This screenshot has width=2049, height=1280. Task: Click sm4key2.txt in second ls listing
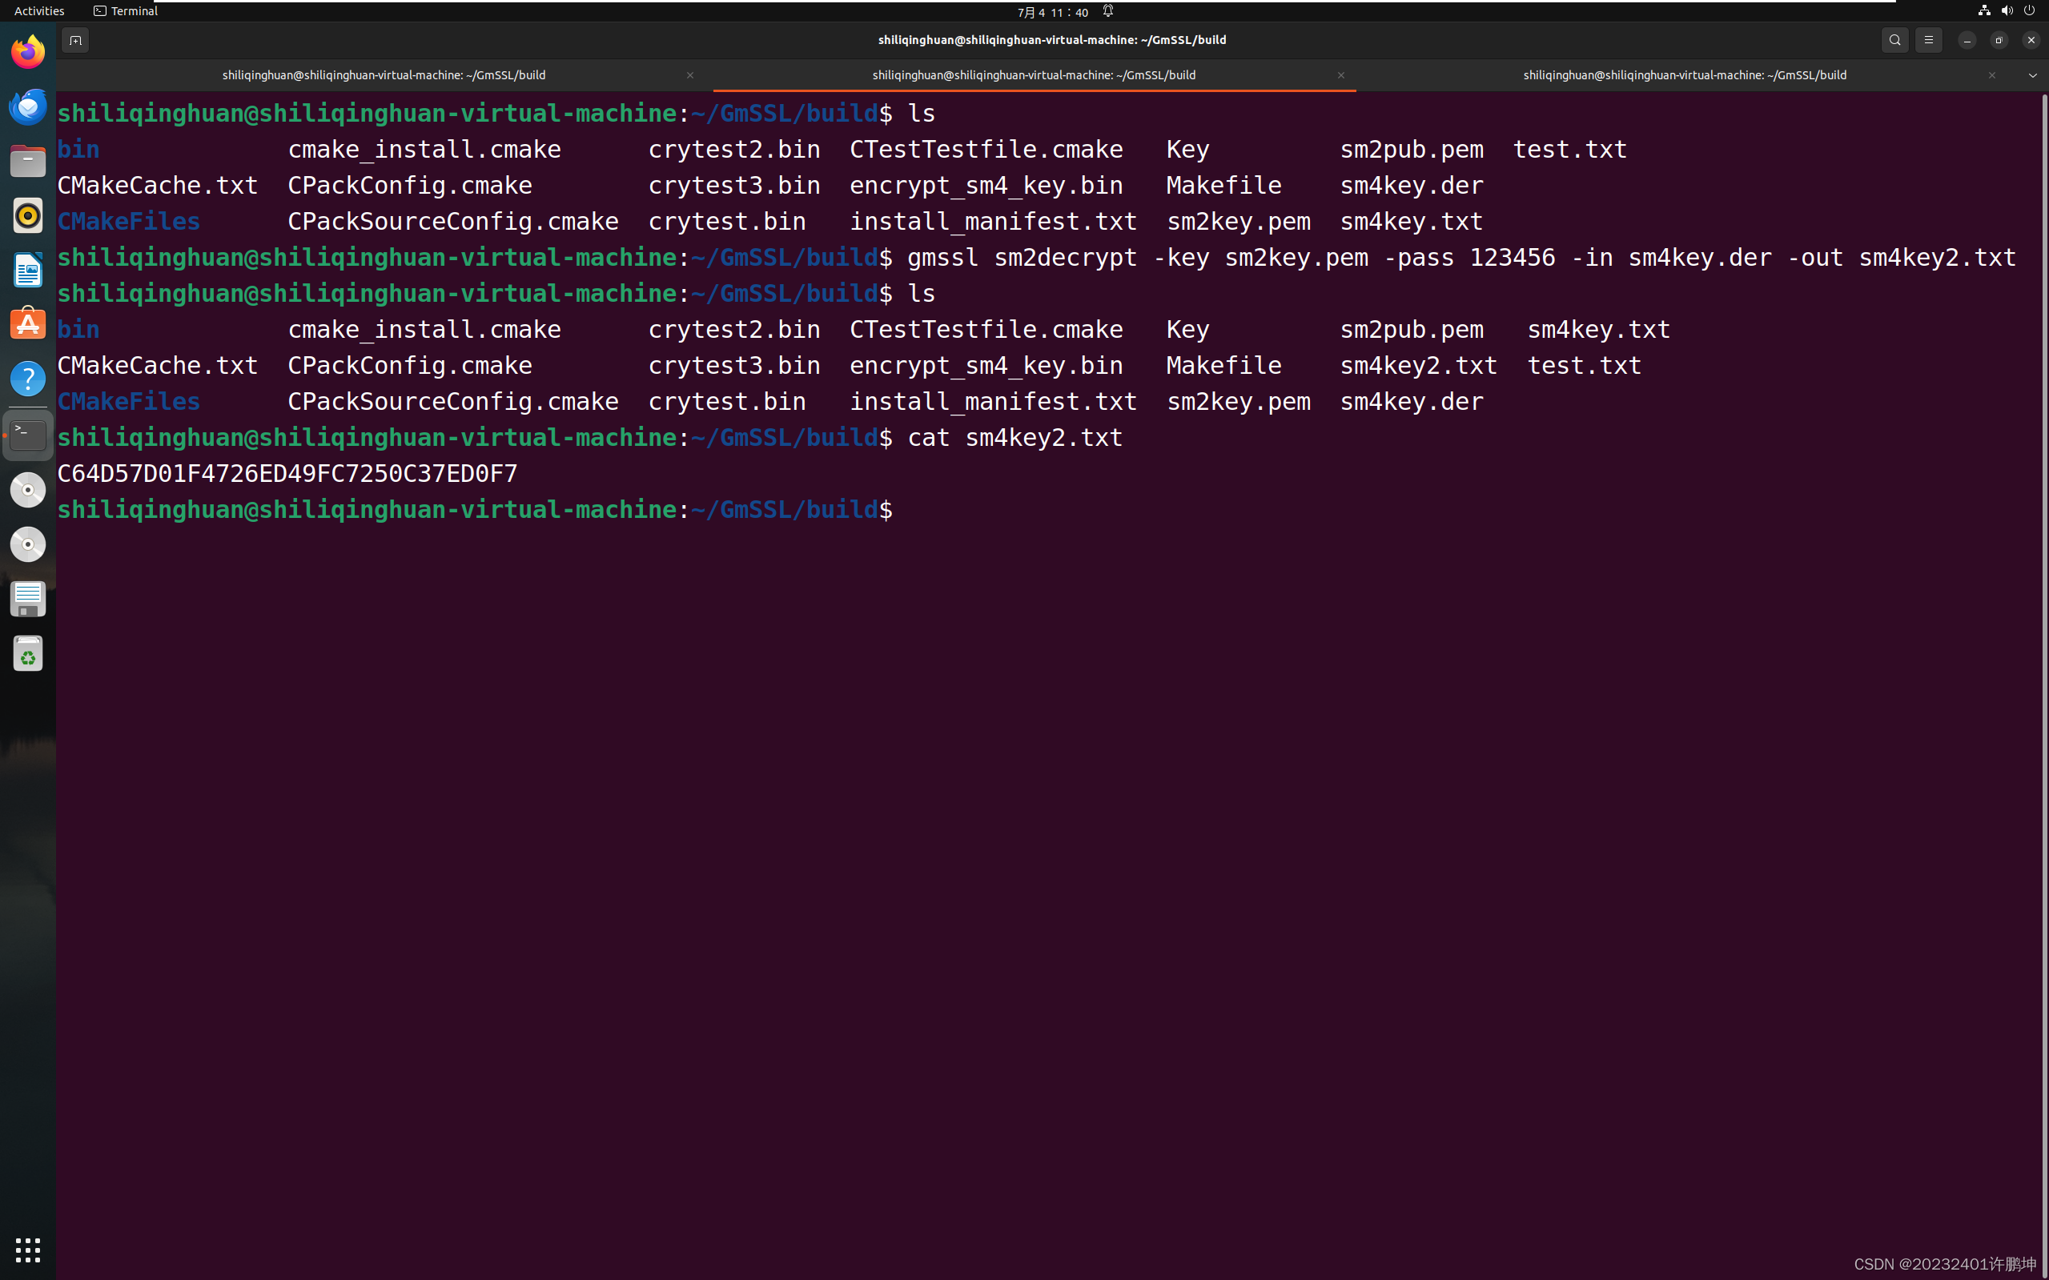[x=1418, y=366]
